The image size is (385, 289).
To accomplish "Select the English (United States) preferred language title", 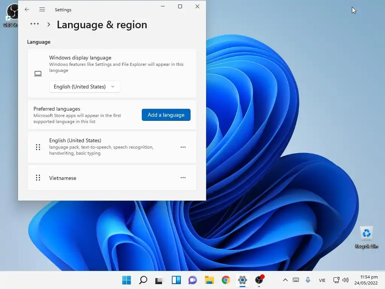I will point(75,140).
